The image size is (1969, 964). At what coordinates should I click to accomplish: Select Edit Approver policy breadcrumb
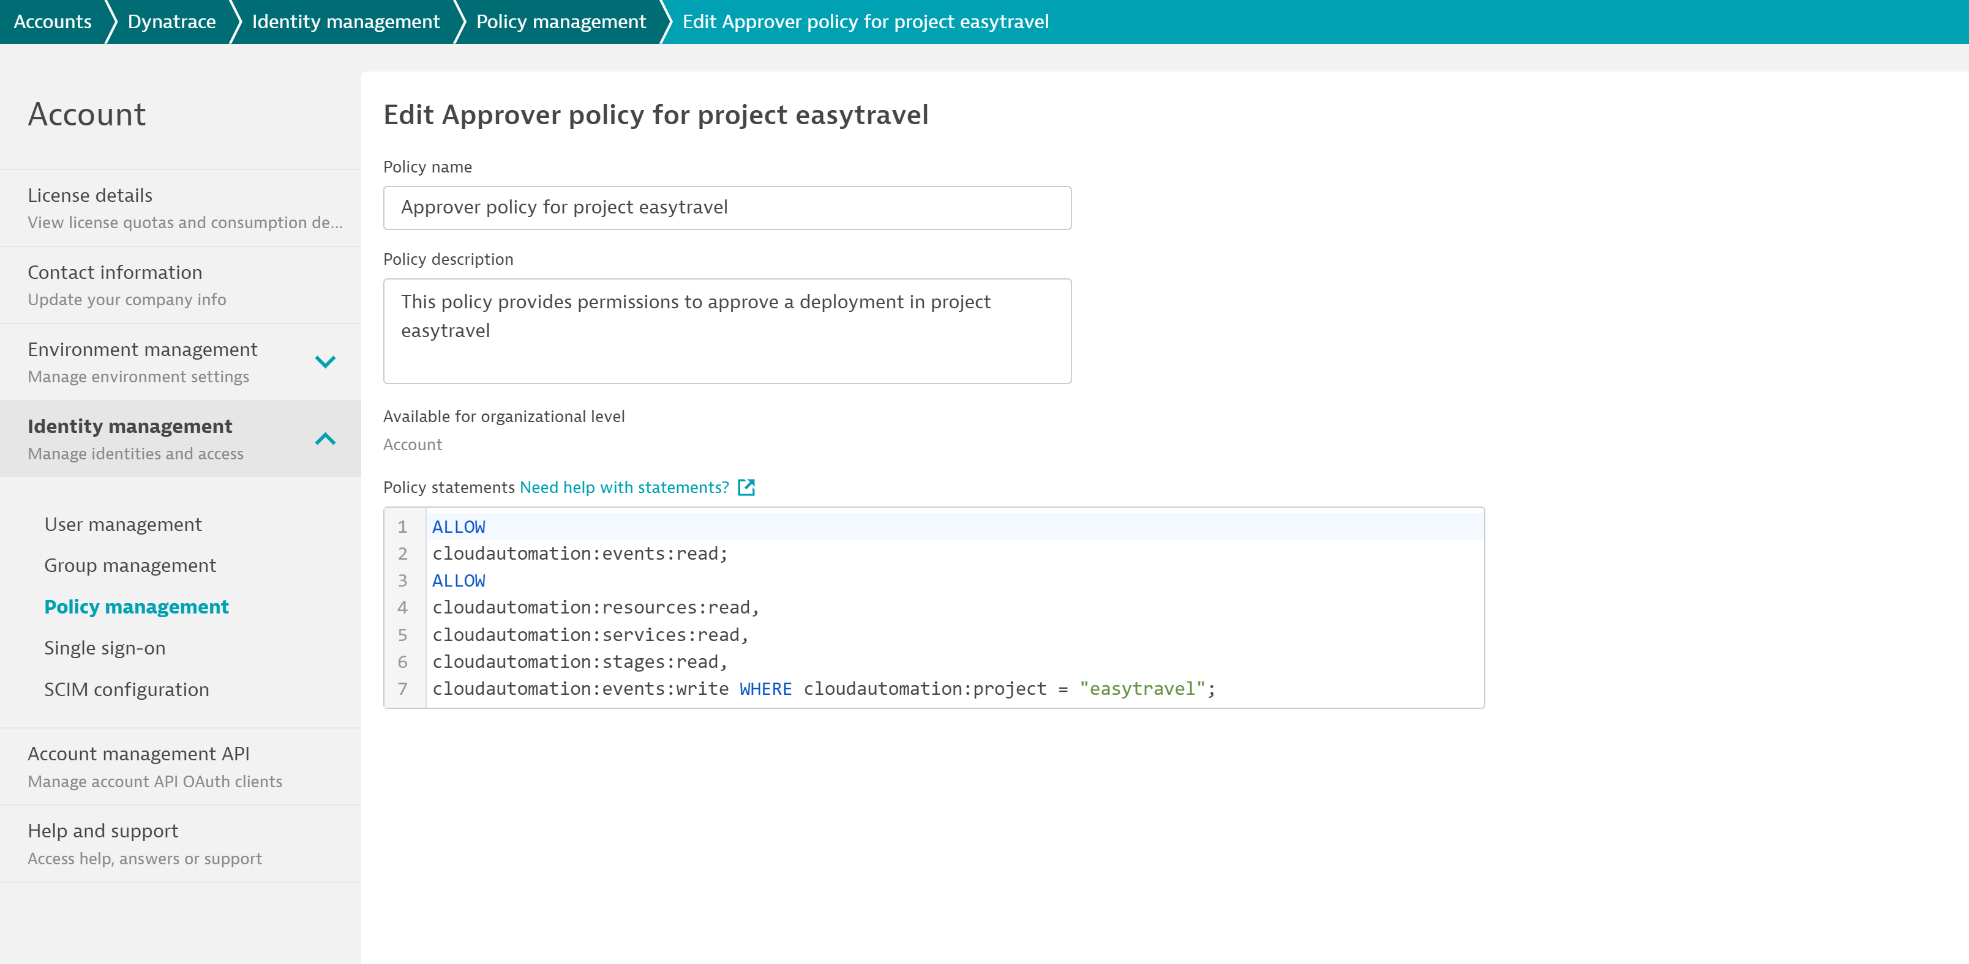pos(865,21)
